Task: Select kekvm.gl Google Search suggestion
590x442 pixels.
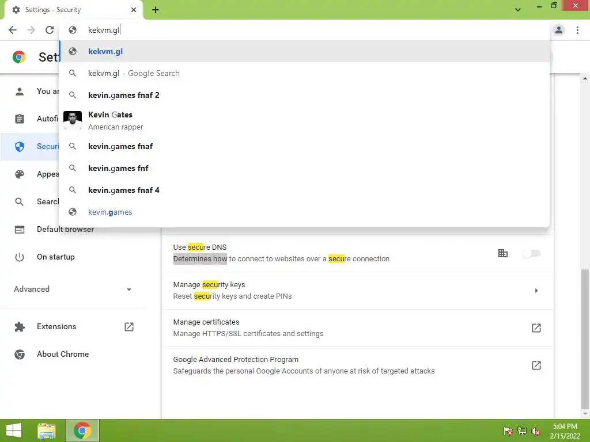Action: pyautogui.click(x=304, y=73)
